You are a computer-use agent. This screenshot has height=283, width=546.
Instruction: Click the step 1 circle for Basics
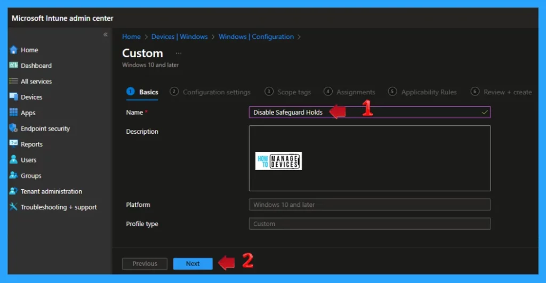130,91
